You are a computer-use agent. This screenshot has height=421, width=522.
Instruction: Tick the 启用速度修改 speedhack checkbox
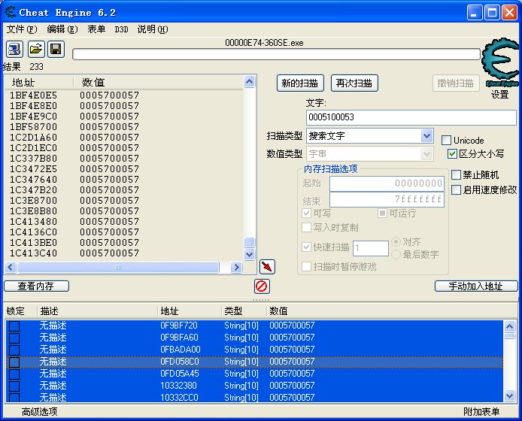point(457,190)
